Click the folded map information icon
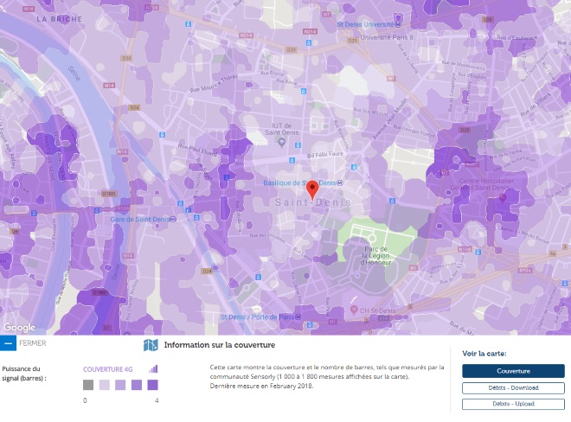571x422 pixels. pyautogui.click(x=151, y=345)
